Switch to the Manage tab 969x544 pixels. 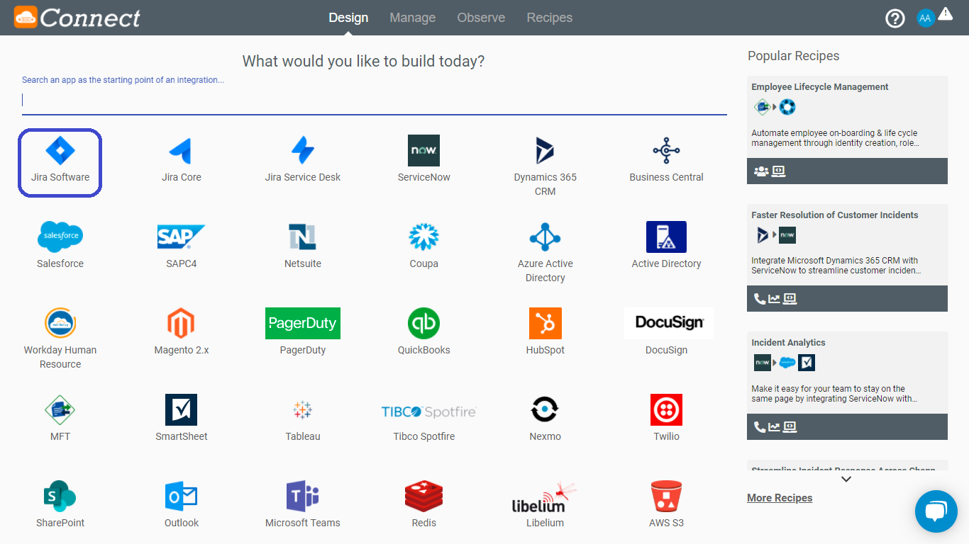(413, 18)
